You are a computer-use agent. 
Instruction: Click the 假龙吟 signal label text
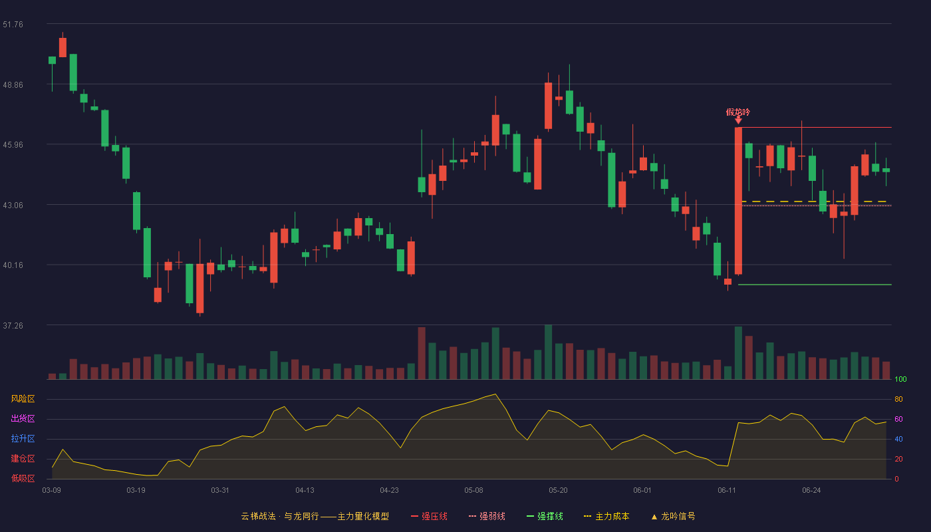click(738, 112)
